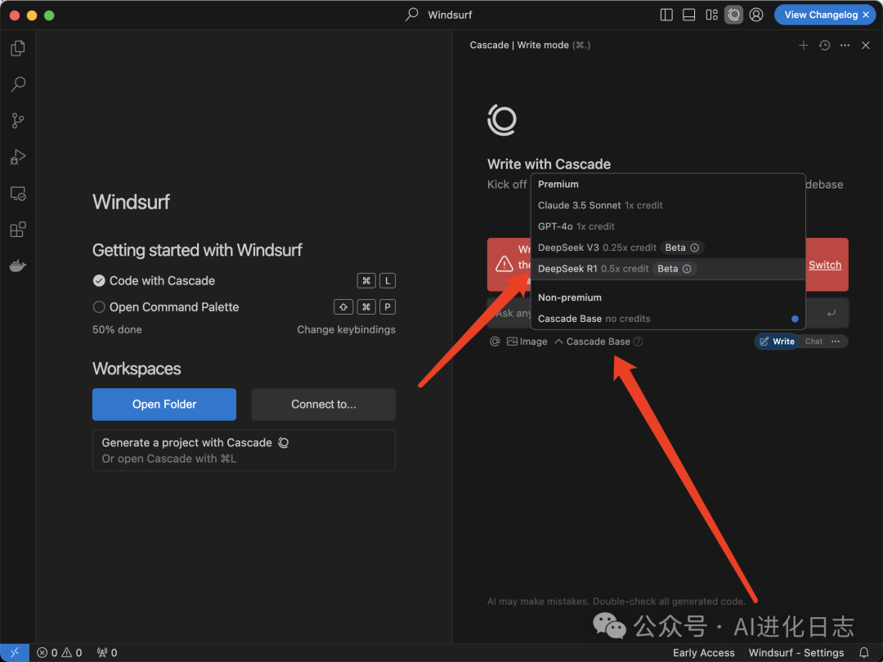Click the help icon next to Cascade Base
Image resolution: width=883 pixels, height=662 pixels.
[x=638, y=341]
